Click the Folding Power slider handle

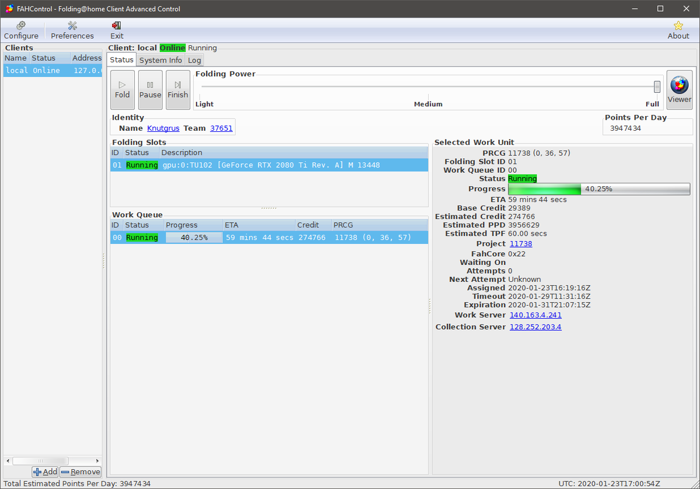(657, 86)
